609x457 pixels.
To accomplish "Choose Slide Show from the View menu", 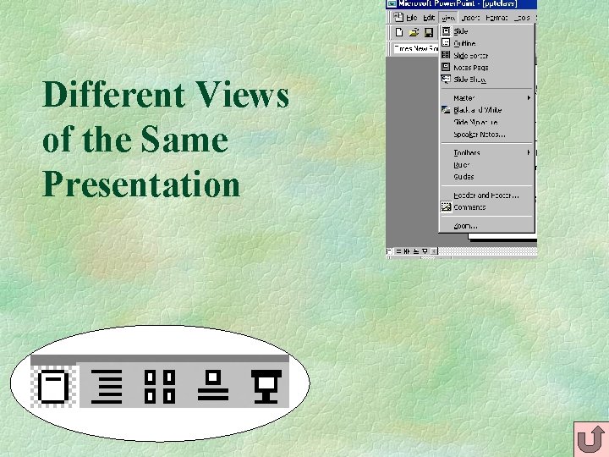I will [487, 80].
